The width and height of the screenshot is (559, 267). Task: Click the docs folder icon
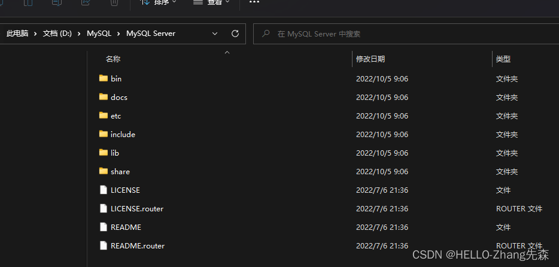pyautogui.click(x=104, y=96)
